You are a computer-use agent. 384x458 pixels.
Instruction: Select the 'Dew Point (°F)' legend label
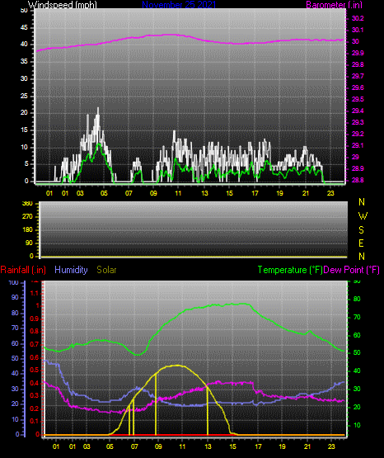pyautogui.click(x=352, y=270)
